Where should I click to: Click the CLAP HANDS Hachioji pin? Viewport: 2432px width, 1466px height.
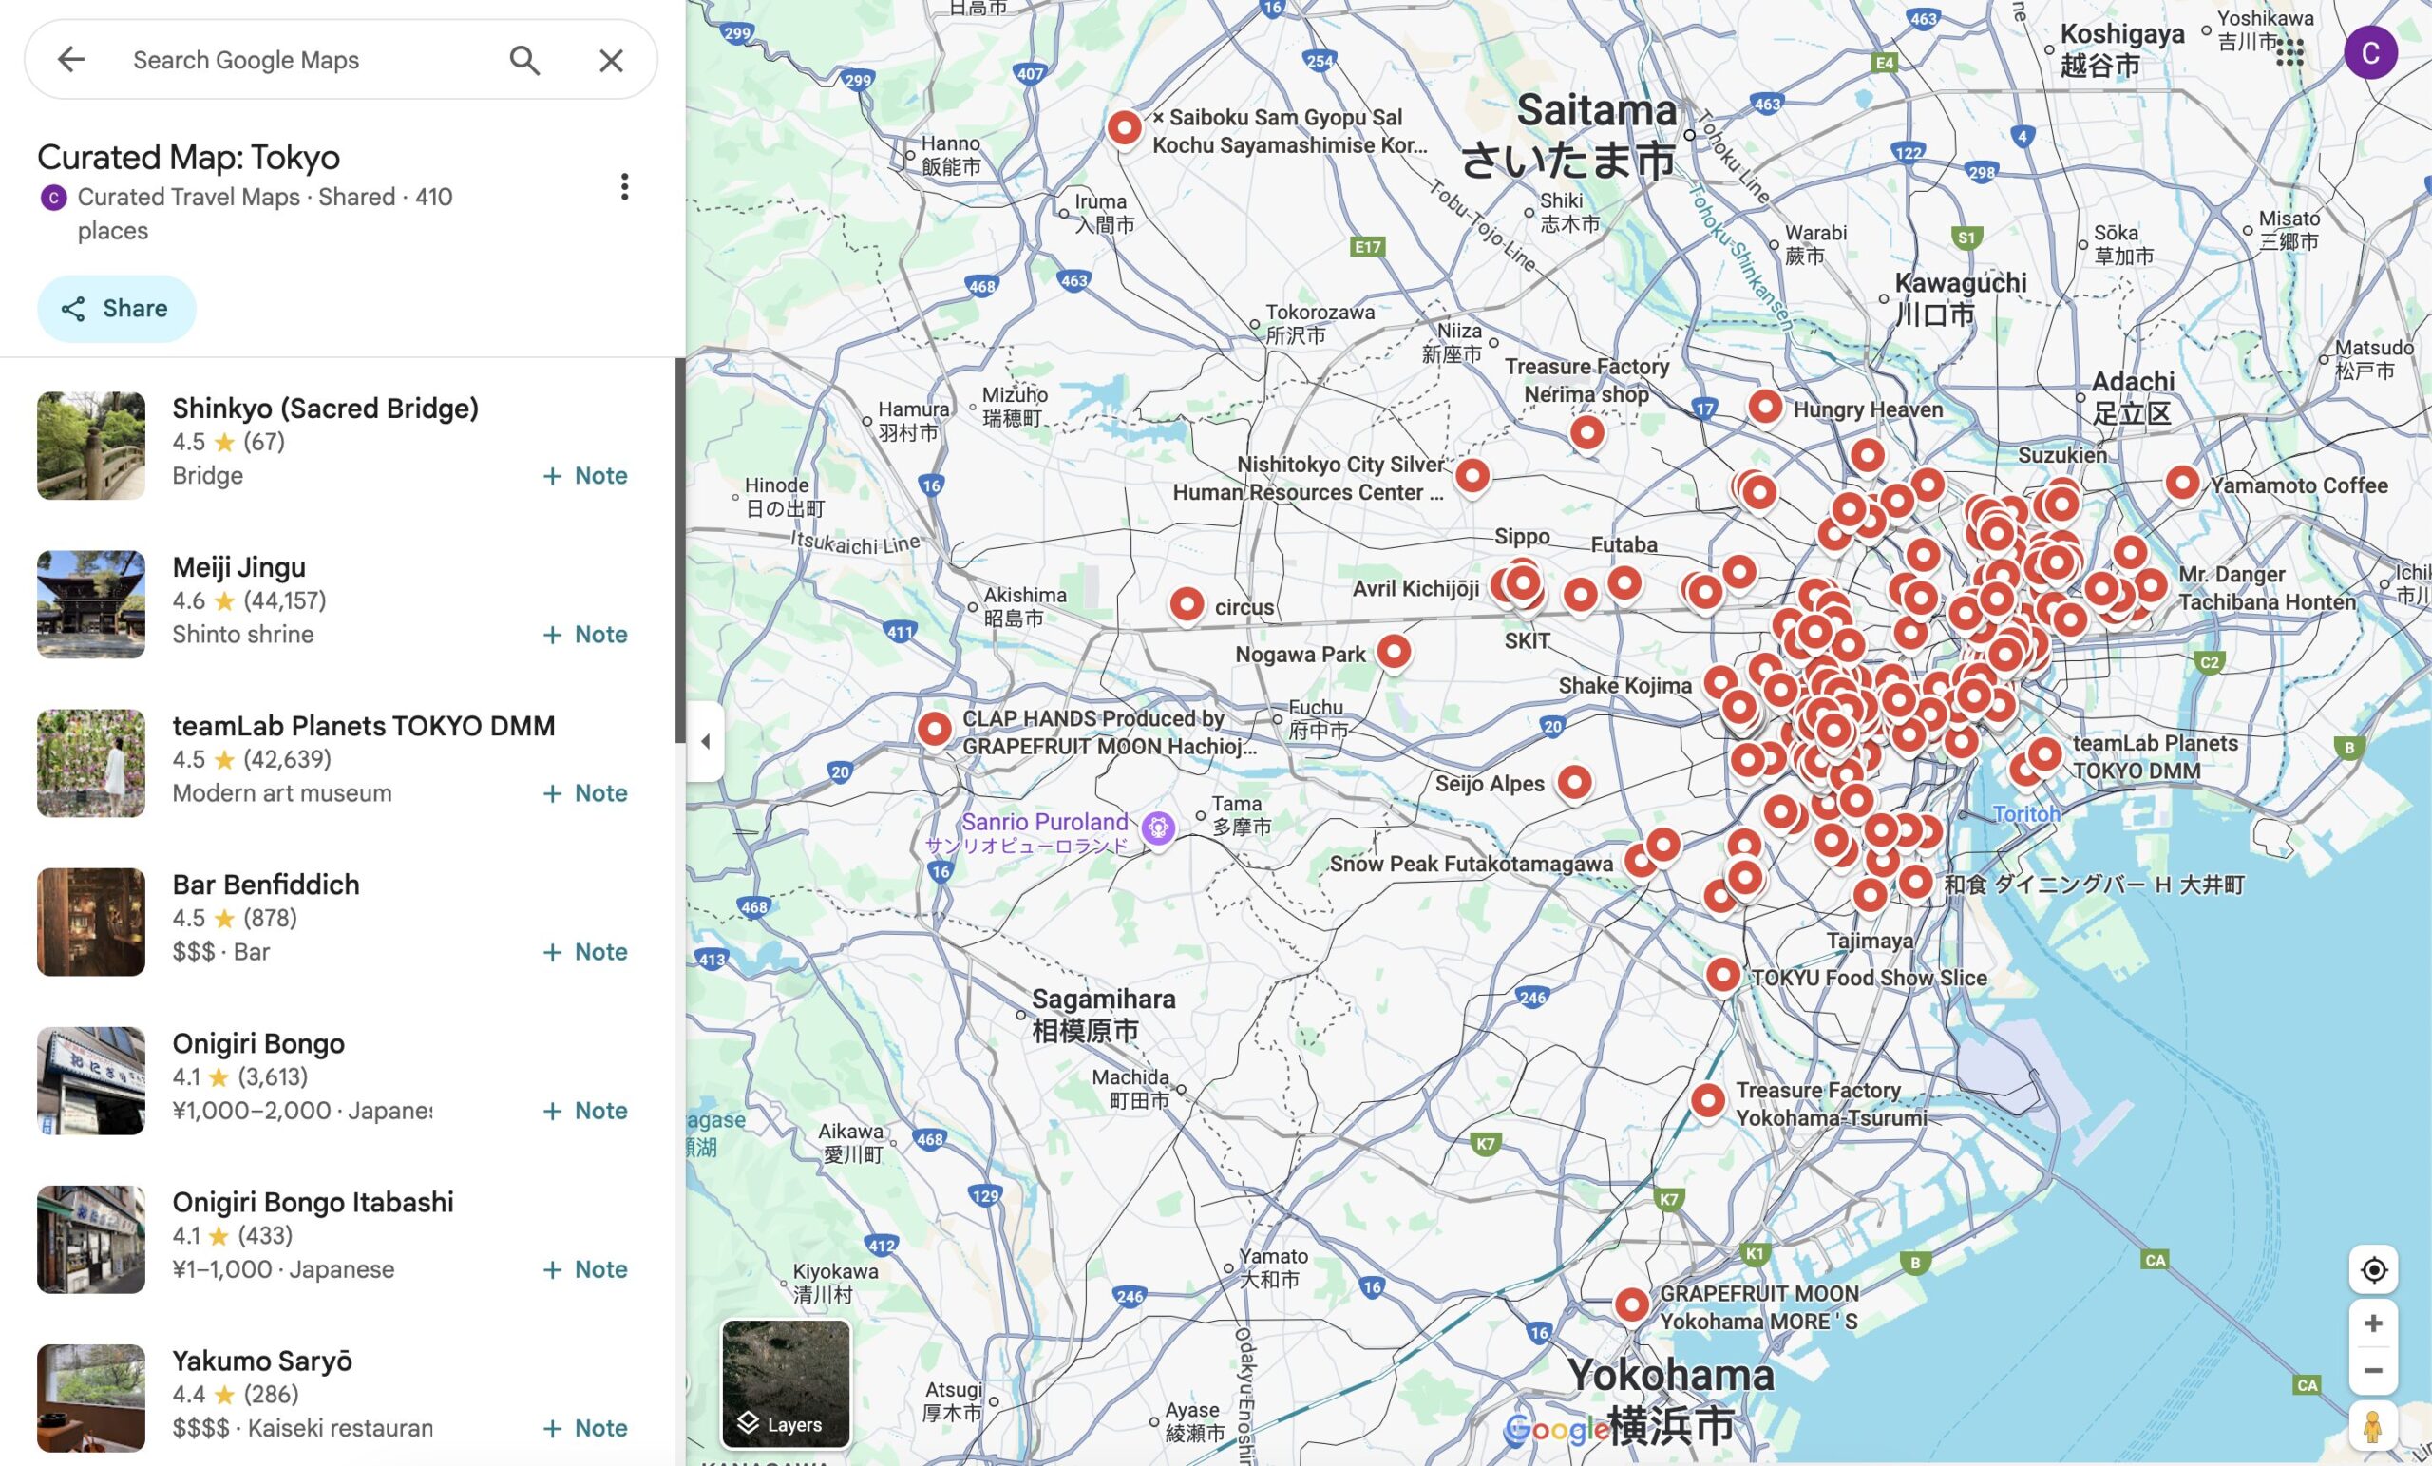tap(934, 730)
